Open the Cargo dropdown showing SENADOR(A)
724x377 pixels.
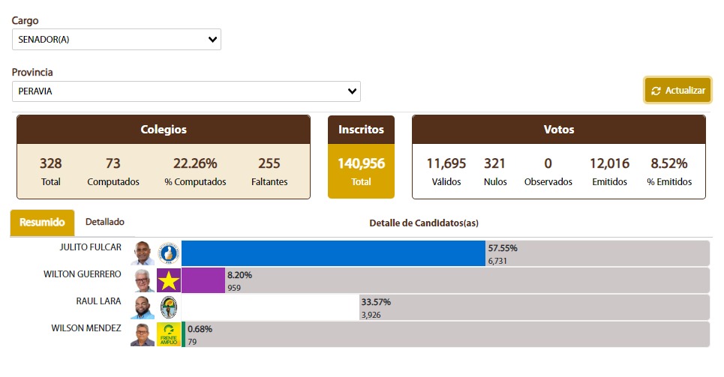116,39
